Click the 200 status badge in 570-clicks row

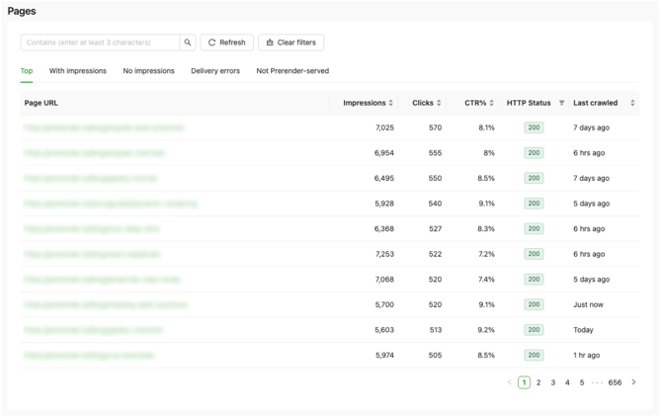(x=534, y=127)
